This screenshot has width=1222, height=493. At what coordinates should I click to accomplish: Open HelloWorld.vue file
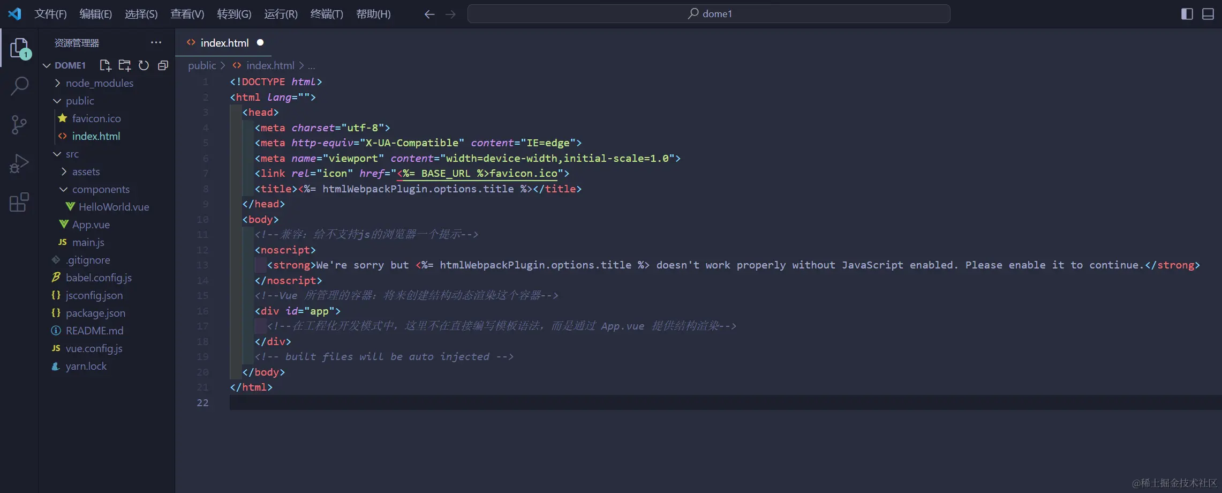(x=114, y=207)
